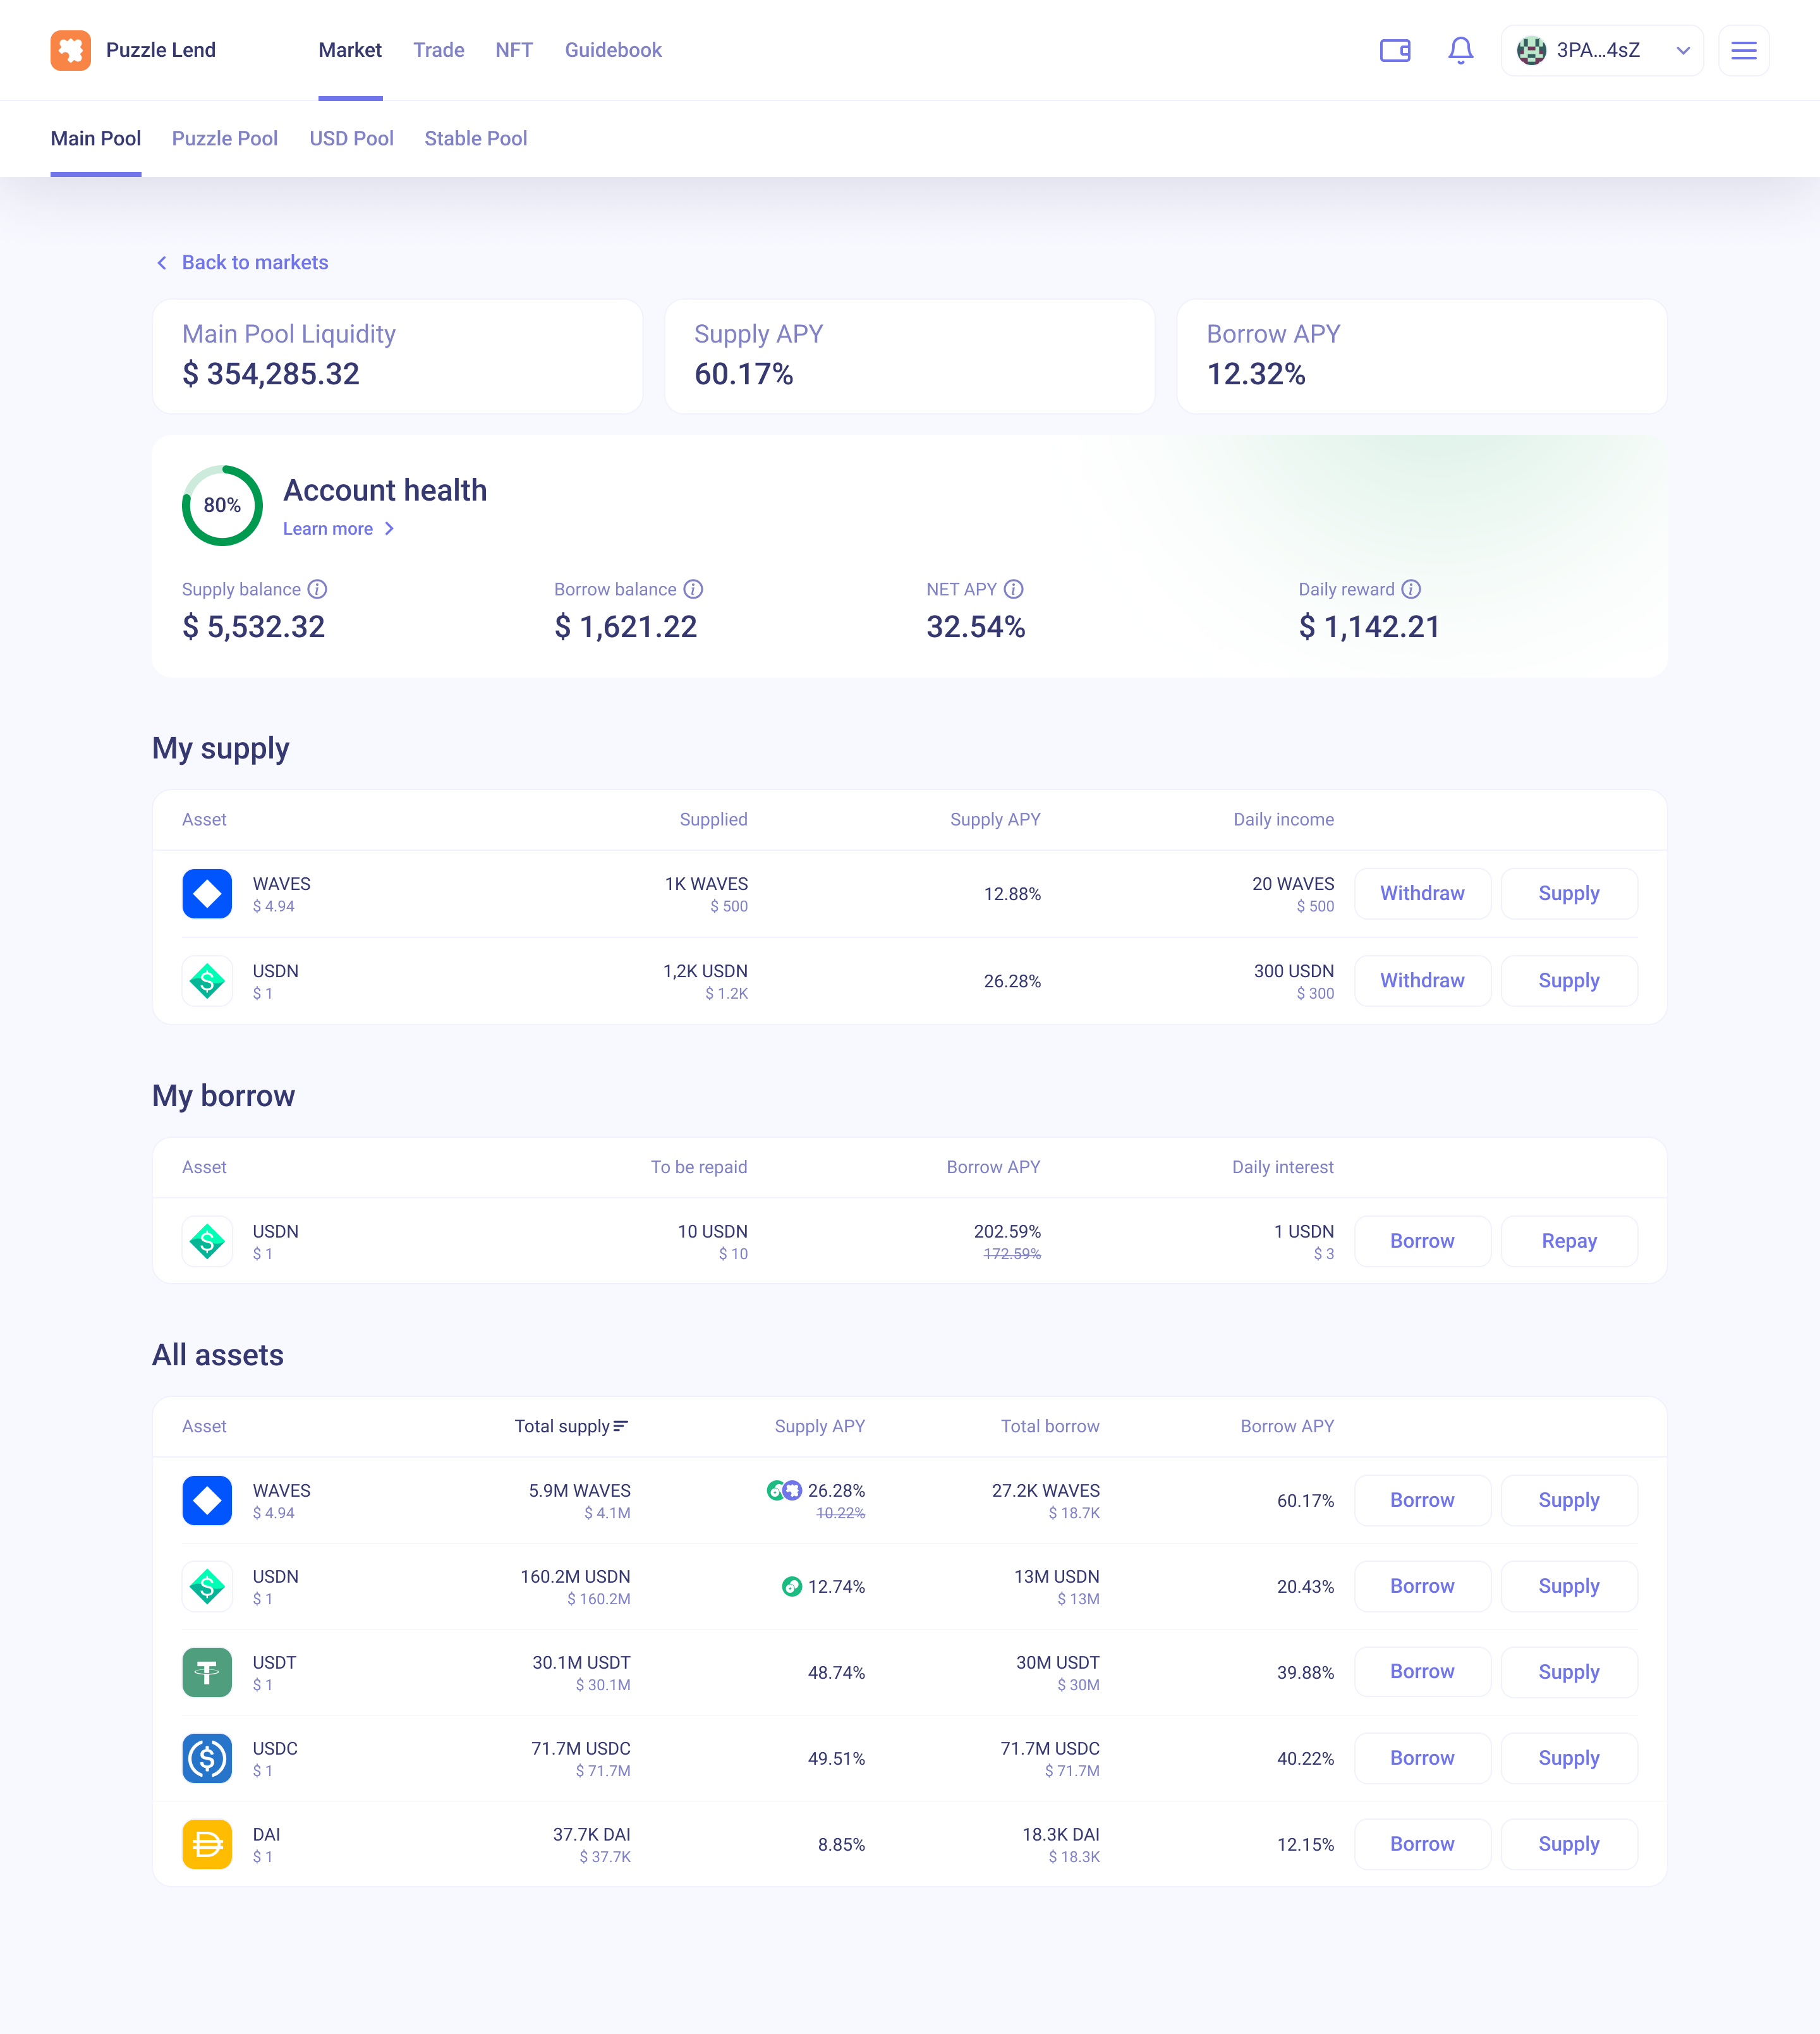The width and height of the screenshot is (1820, 2034).
Task: Repay the USDN borrow
Action: pyautogui.click(x=1569, y=1241)
